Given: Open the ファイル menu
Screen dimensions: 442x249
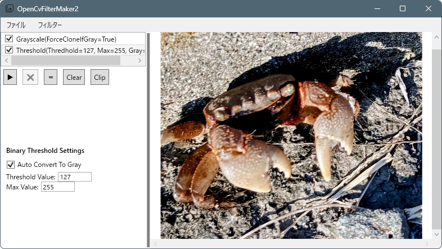Looking at the screenshot, I should pyautogui.click(x=16, y=25).
